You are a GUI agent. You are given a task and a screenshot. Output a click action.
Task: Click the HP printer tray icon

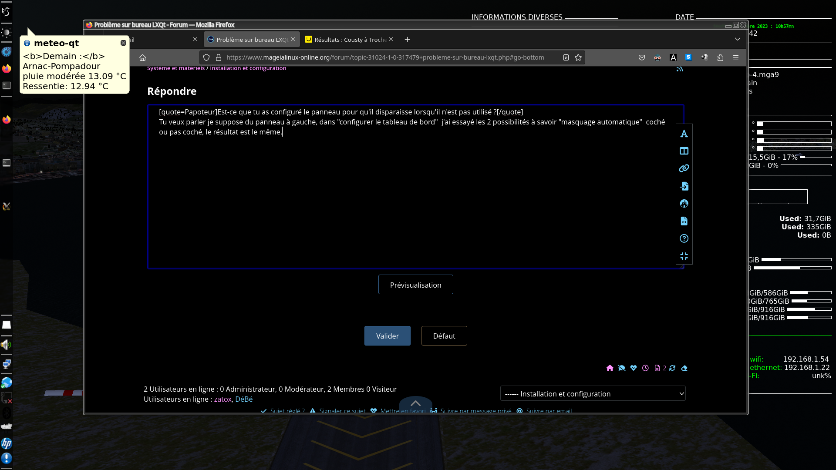[x=6, y=443]
